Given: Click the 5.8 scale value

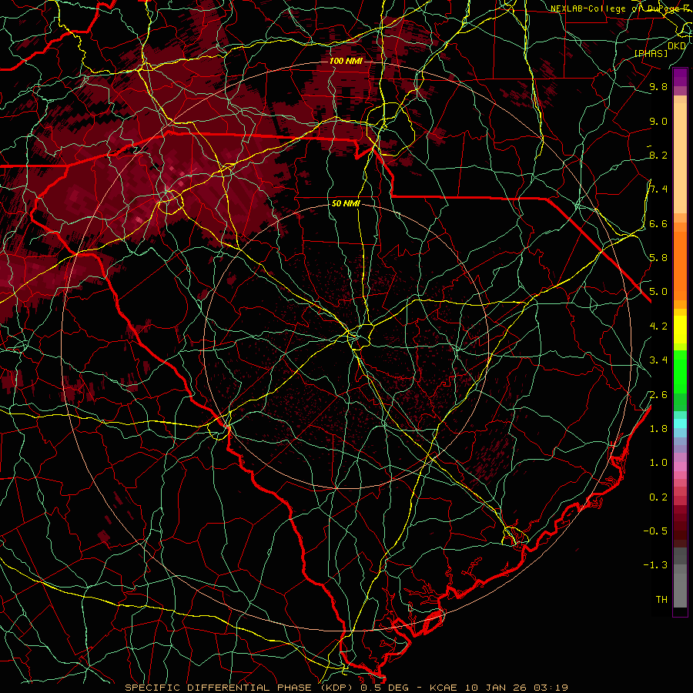Looking at the screenshot, I should click(x=658, y=258).
